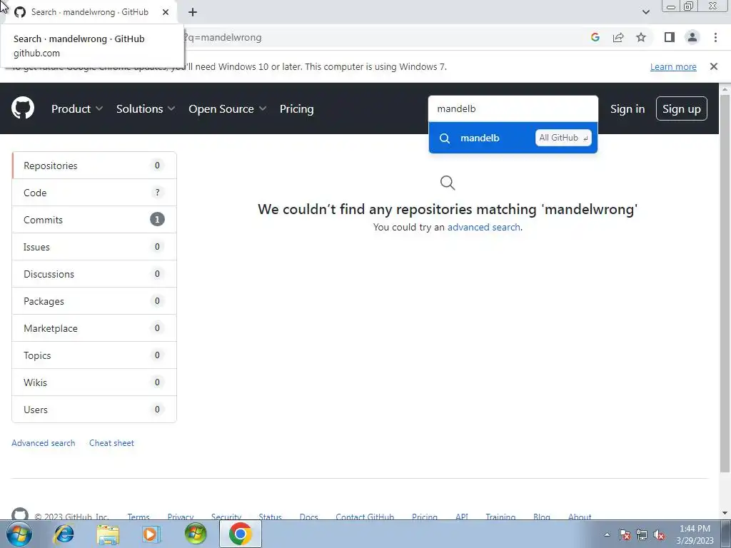731x548 pixels.
Task: Click the Google icon in address bar
Action: pos(595,37)
